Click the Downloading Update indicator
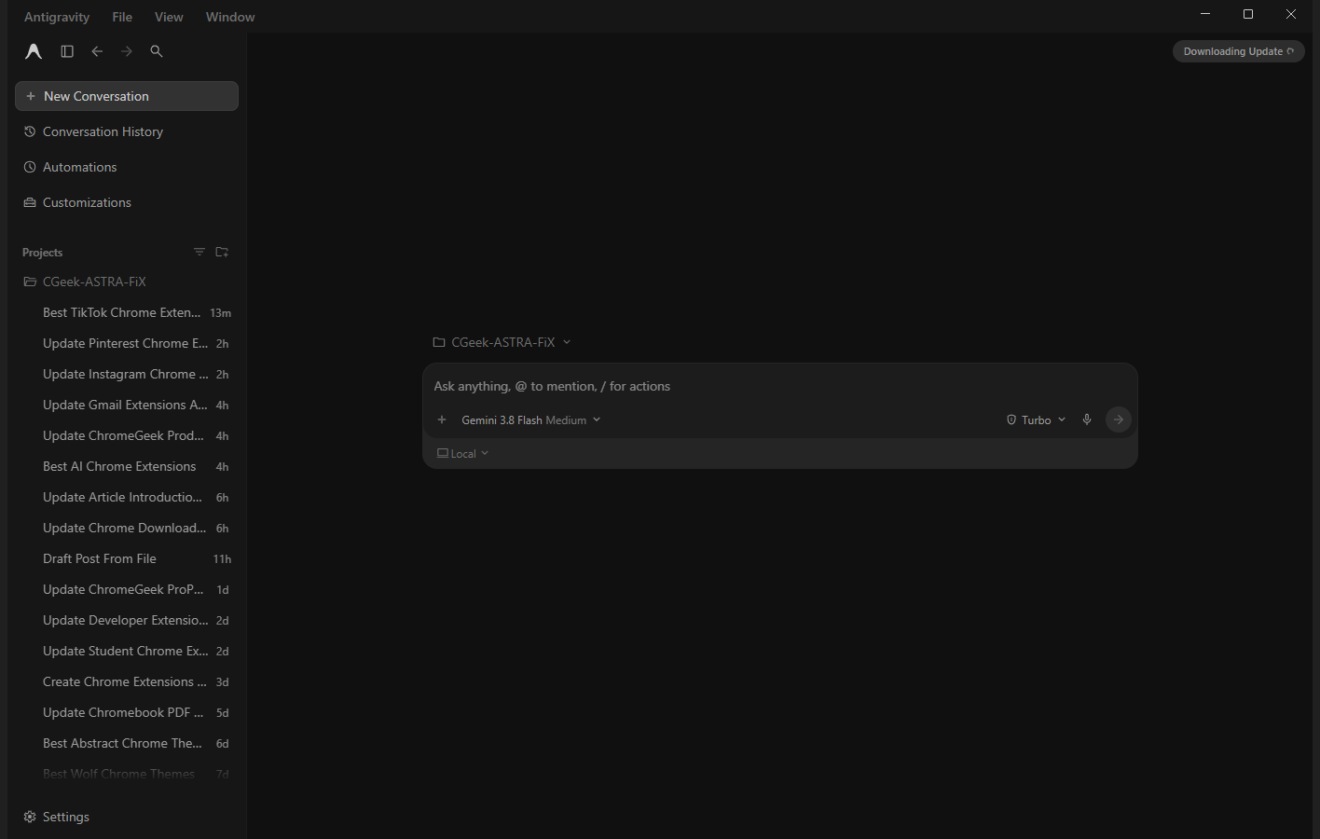1320x839 pixels. [x=1238, y=51]
